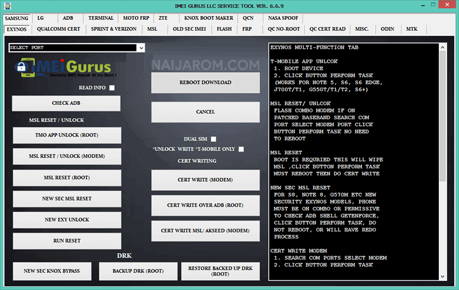This screenshot has height=290, width=459.
Task: Start NEW SEC MSL RESET
Action: coord(67,199)
